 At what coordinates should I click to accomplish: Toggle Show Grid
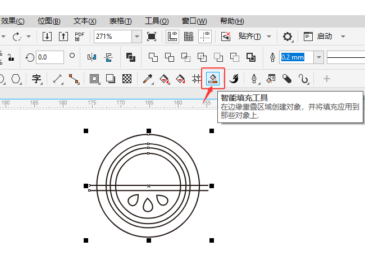click(189, 37)
